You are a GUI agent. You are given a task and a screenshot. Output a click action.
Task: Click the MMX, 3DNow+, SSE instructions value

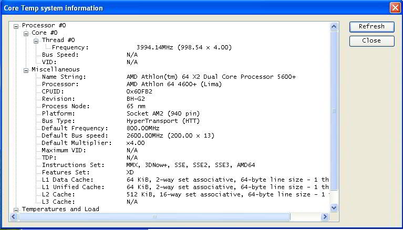(x=191, y=165)
